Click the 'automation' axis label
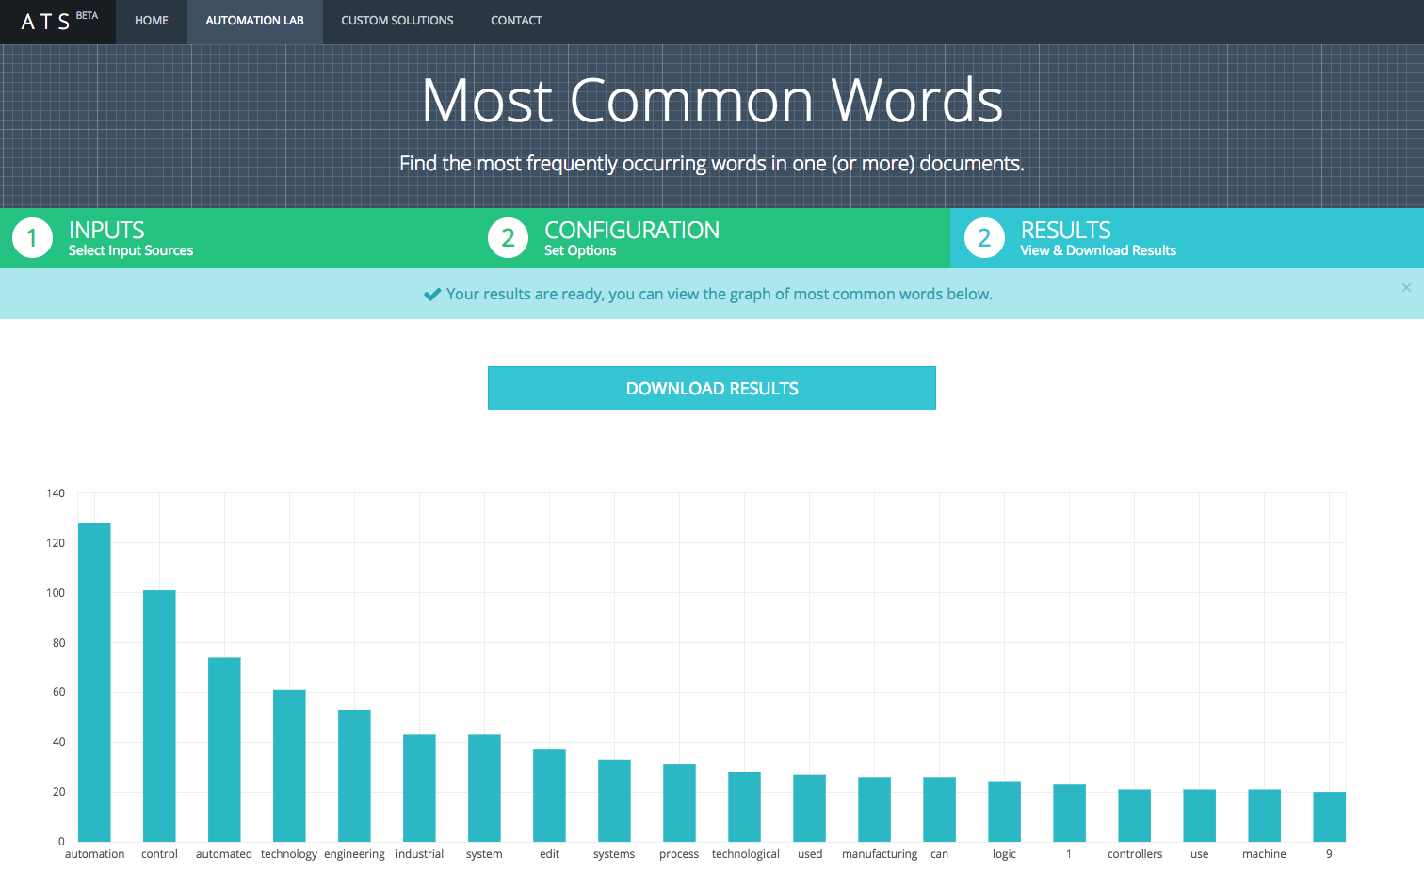 click(x=94, y=854)
